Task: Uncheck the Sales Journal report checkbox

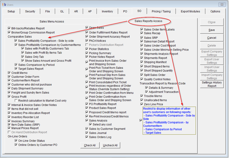Action: [87, 133]
